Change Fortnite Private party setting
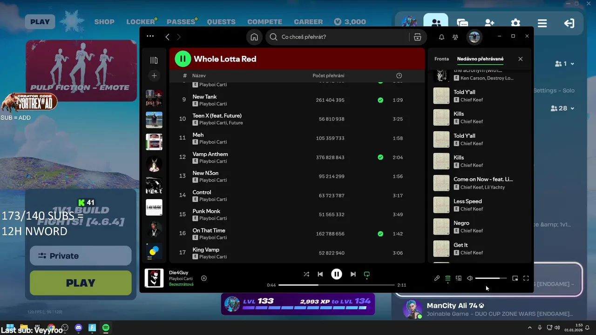Screen dimensions: 596x335 81,255
